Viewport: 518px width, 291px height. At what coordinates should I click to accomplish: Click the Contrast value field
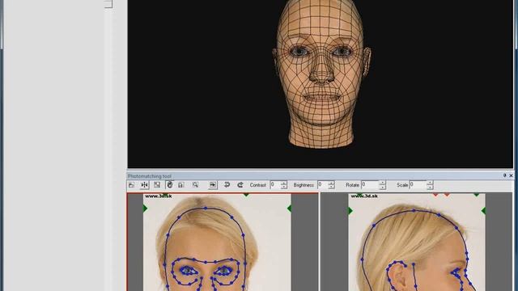(275, 185)
